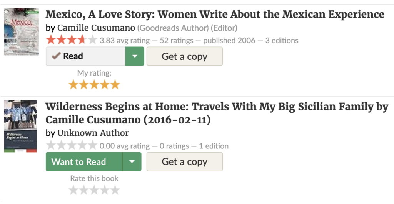Open shelf dropdown next to Read button
This screenshot has width=394, height=204.
[135, 56]
